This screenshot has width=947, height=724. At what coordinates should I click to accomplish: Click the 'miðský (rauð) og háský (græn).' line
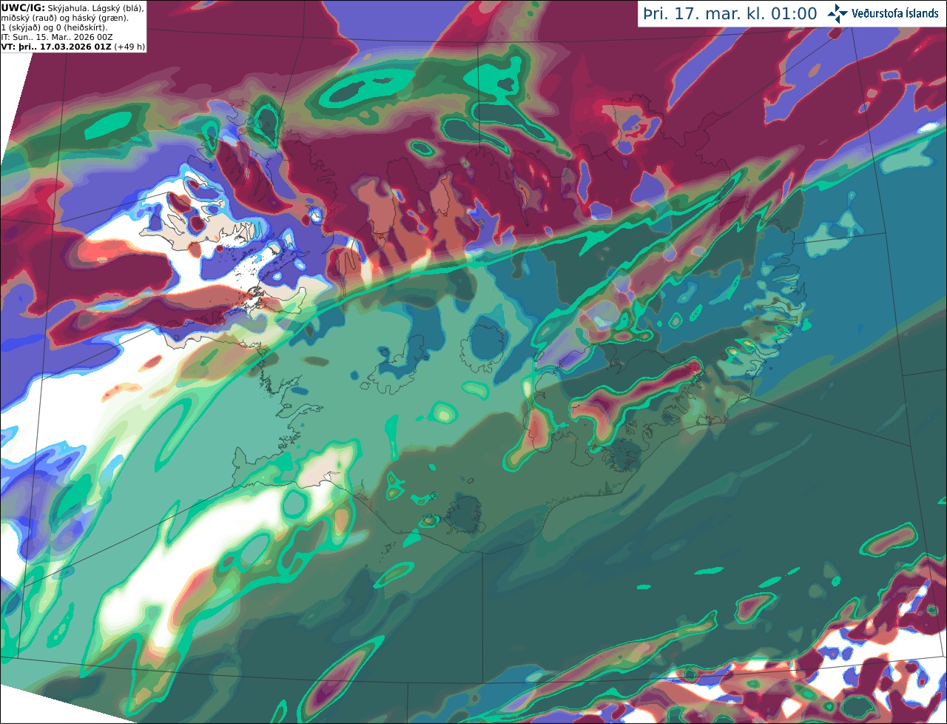pyautogui.click(x=64, y=19)
